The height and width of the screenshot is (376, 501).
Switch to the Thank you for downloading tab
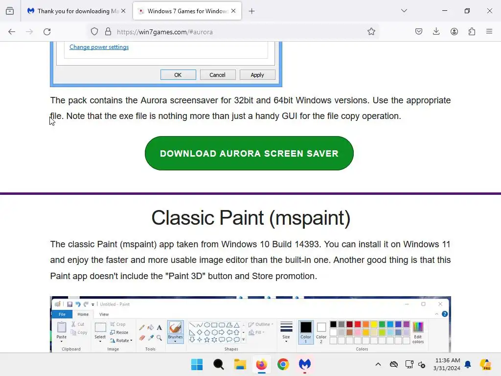tap(76, 11)
